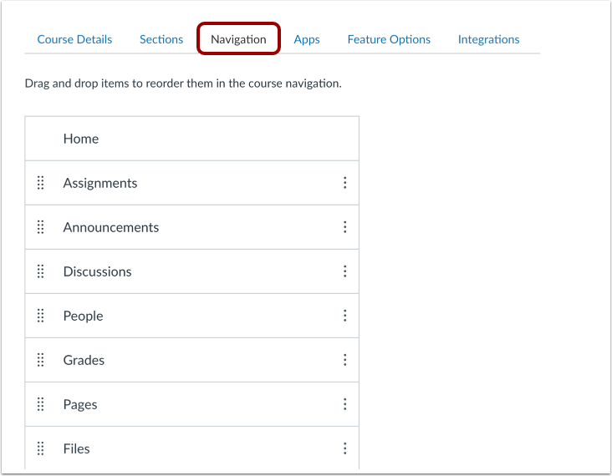Screen dimensions: 612x476
Task: Click the drag handle for People row
Action: tap(41, 316)
